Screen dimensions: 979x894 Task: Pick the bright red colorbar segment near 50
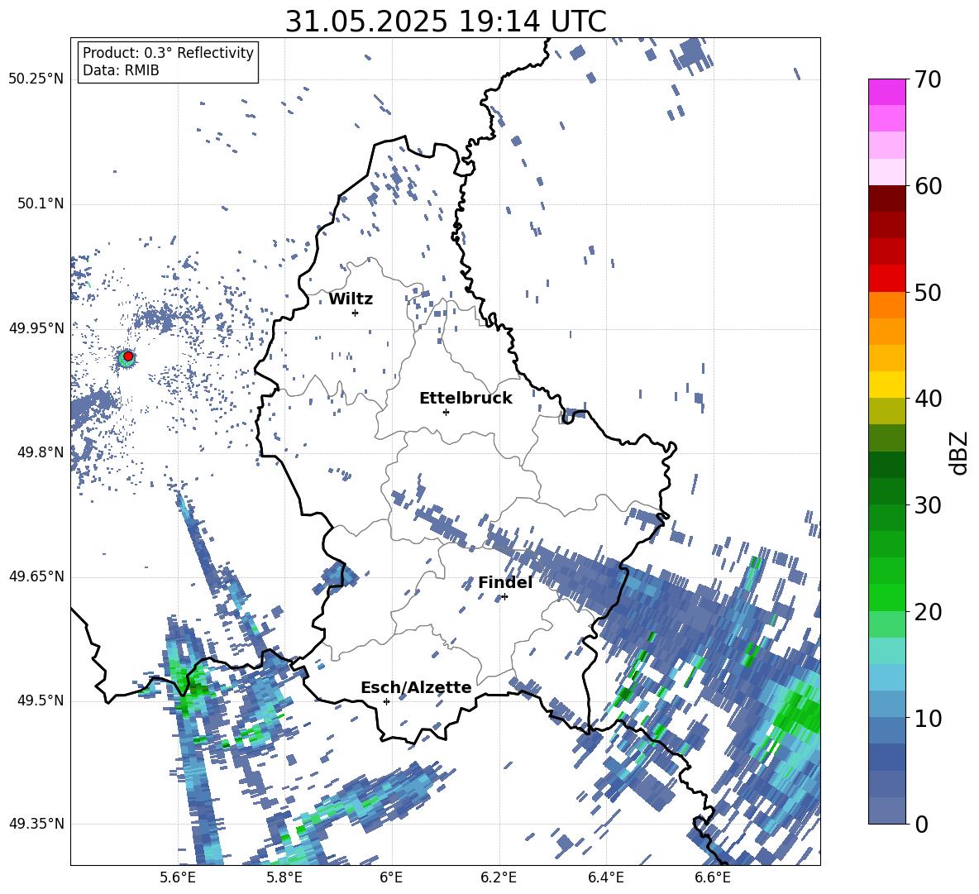(x=886, y=279)
